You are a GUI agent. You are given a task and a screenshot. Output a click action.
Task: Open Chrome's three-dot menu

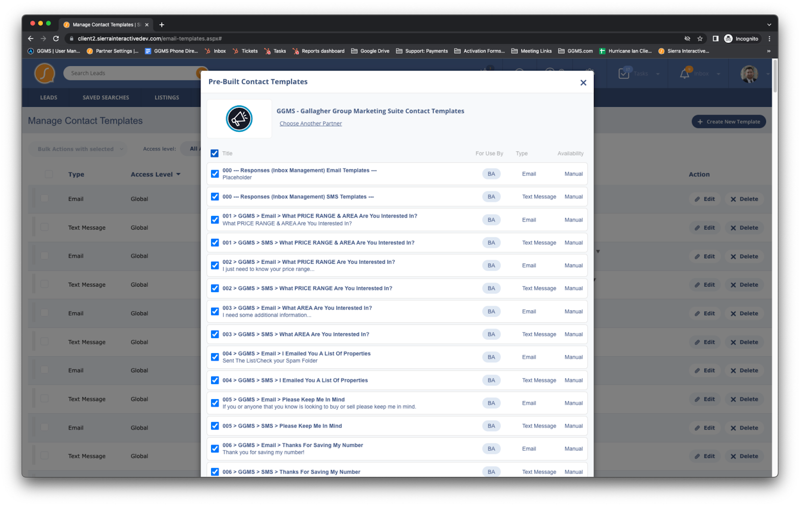[769, 38]
